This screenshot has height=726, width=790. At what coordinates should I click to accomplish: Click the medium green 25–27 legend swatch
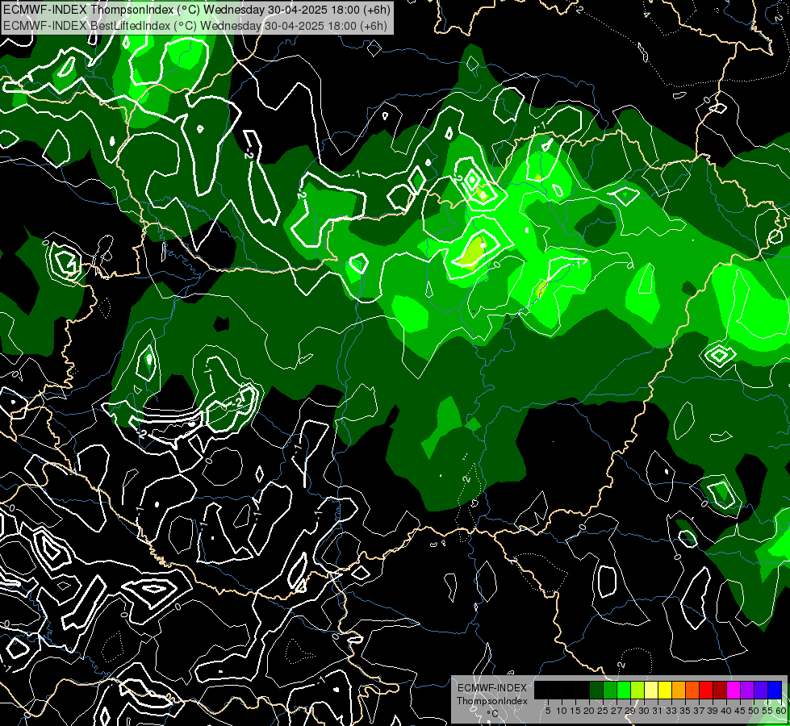point(610,691)
